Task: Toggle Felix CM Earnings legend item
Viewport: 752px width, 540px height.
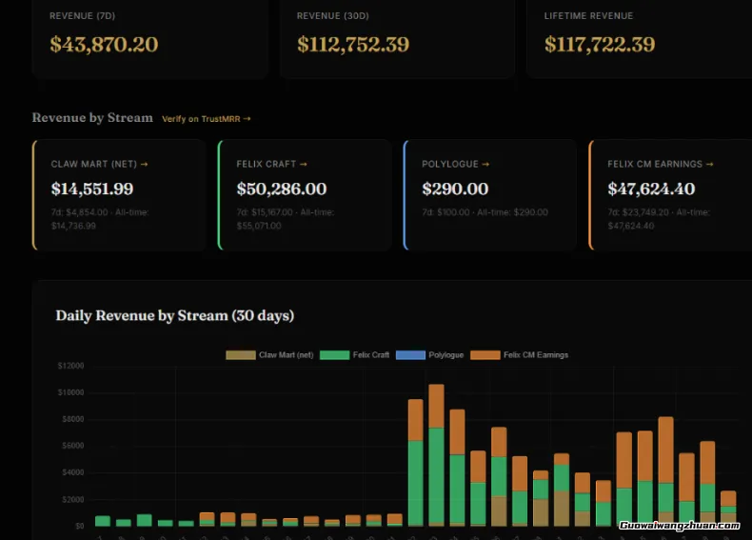Action: (520, 355)
